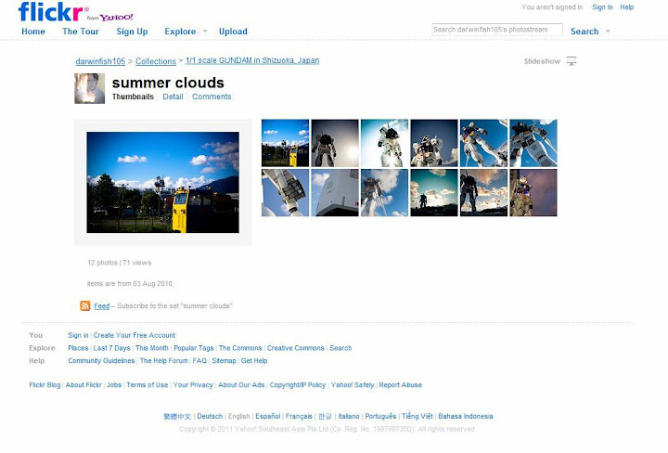
Task: Open the Explore menu item
Action: (x=180, y=32)
